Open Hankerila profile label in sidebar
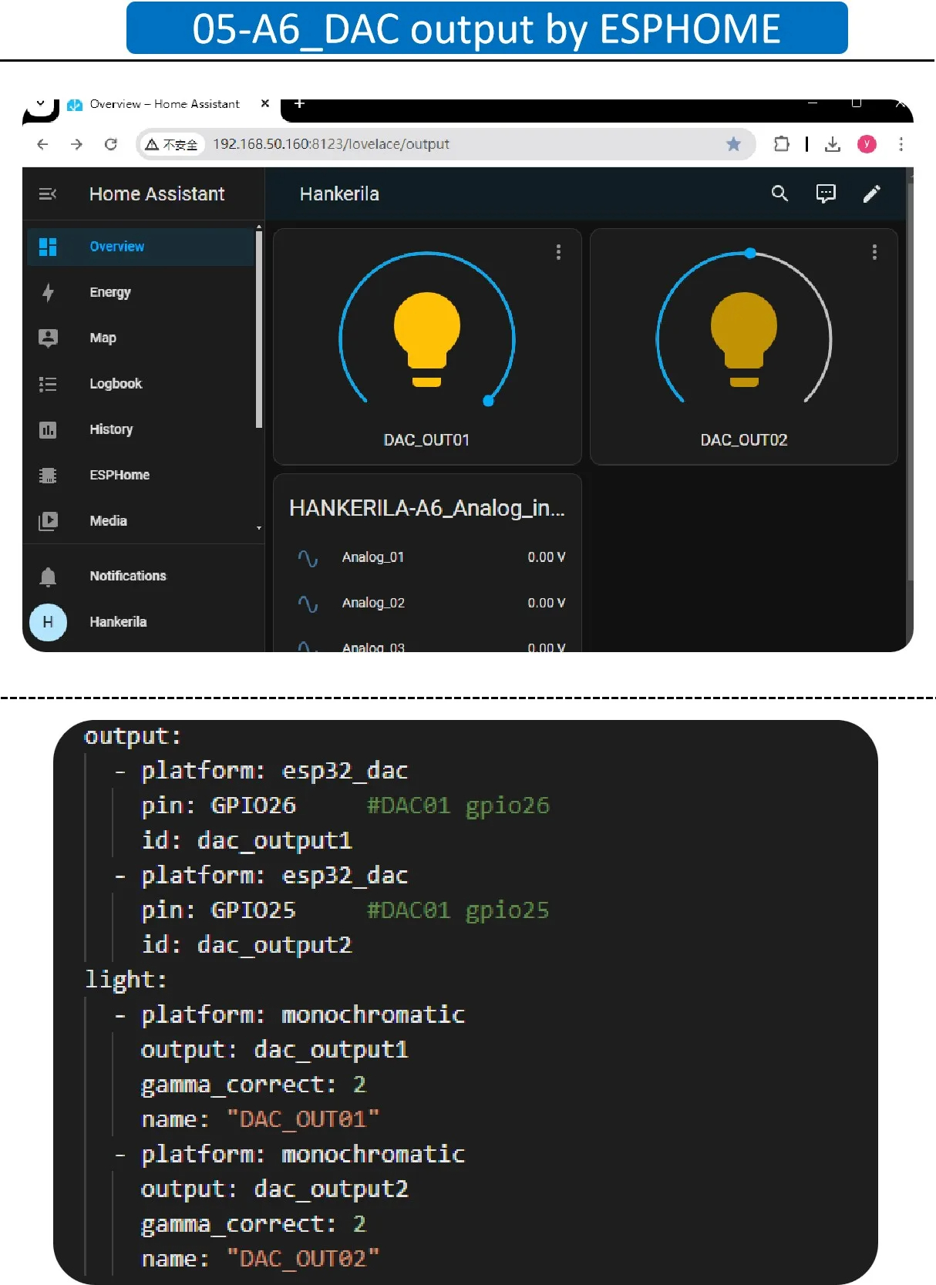936x1285 pixels. click(x=118, y=622)
